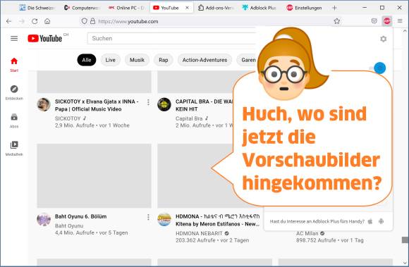Open options for Baht Oyunu video
409x267 pixels.
point(148,217)
